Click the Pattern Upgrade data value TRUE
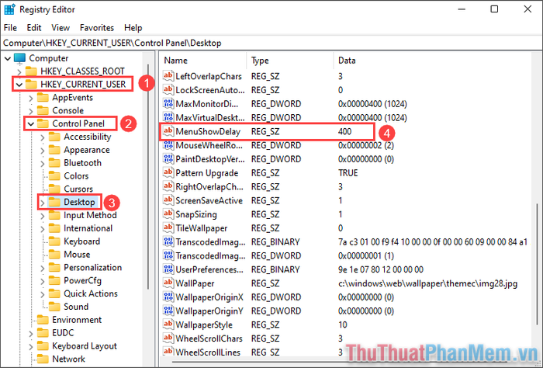Image resolution: width=543 pixels, height=368 pixels. pos(348,173)
